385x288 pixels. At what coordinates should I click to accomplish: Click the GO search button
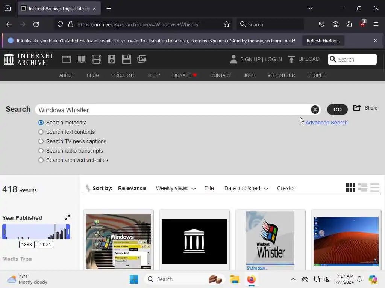coord(337,109)
